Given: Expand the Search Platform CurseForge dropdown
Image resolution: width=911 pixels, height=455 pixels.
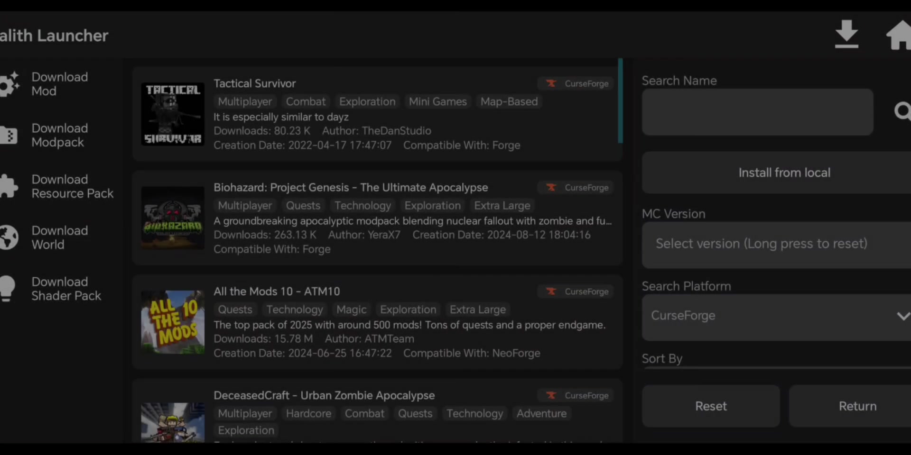Looking at the screenshot, I should click(777, 317).
